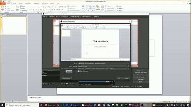Select slide 1 thumbnail in PowerPoint pane

[x=14, y=26]
